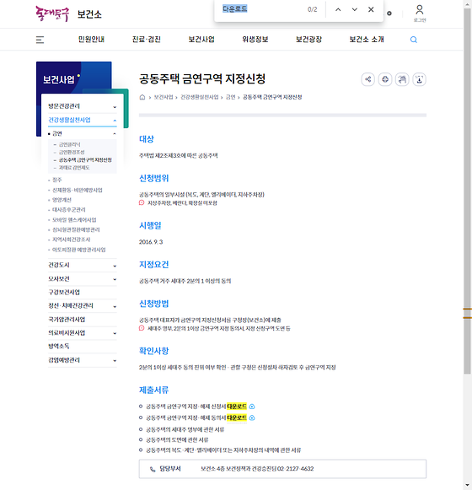472x490 pixels.
Task: Open 모바일 헬스케어사업 sidebar item
Action: [x=74, y=219]
